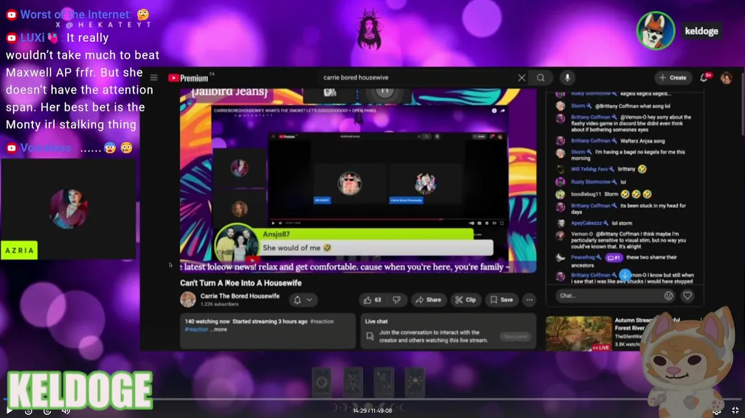The height and width of the screenshot is (418, 745).
Task: Click the YouTube Premium logo
Action: tap(189, 78)
